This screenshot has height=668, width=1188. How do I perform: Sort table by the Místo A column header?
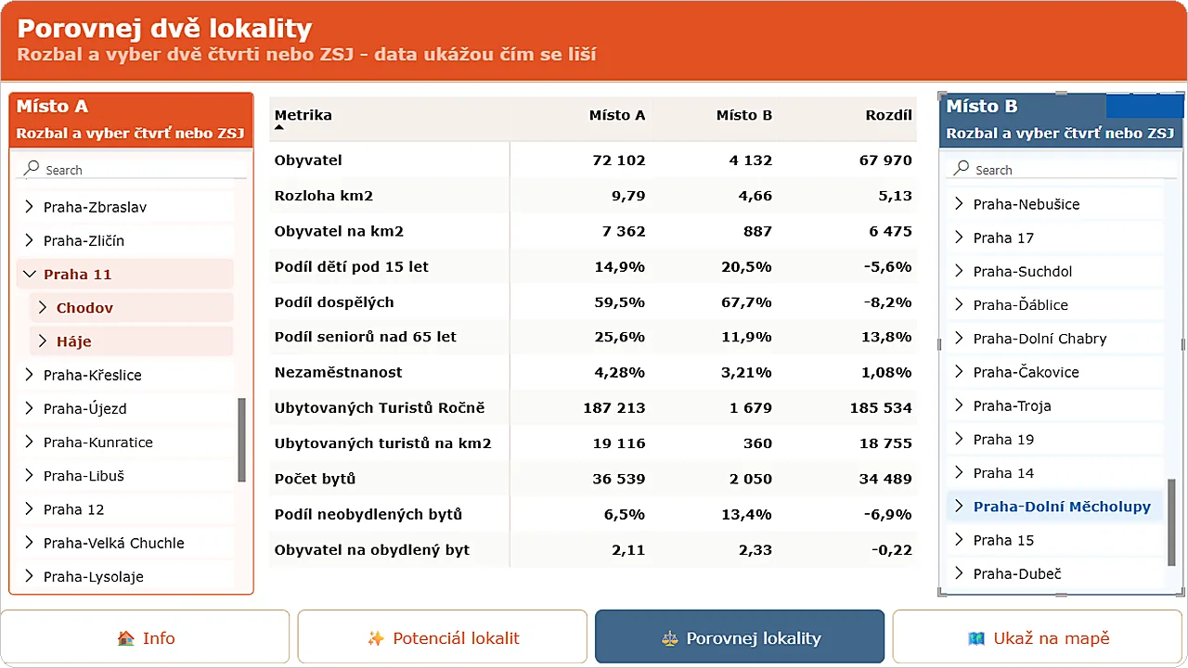pos(617,115)
